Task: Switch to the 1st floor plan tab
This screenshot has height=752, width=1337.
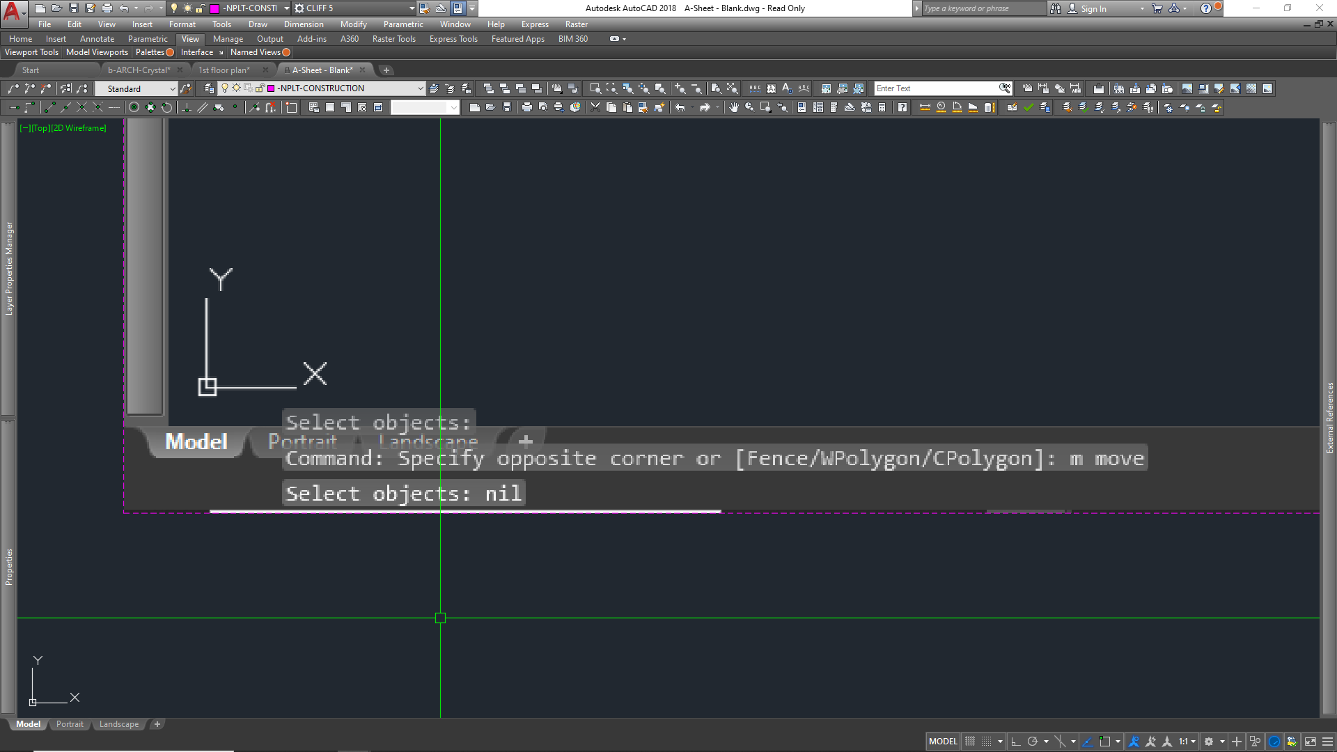Action: click(224, 70)
